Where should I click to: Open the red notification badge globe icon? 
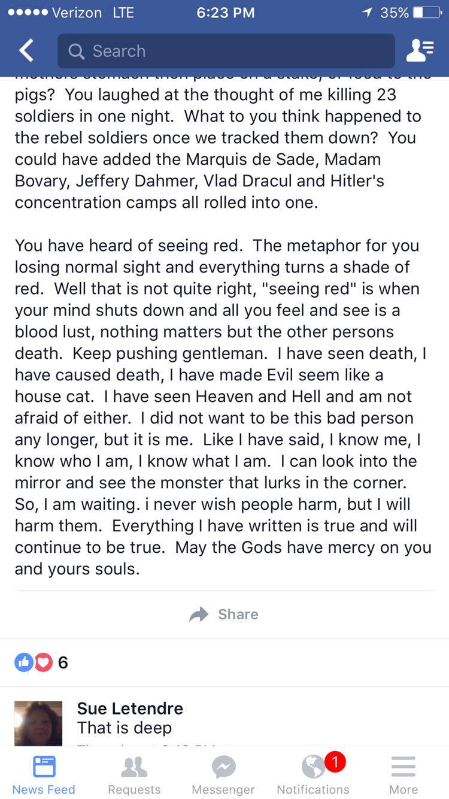(314, 767)
